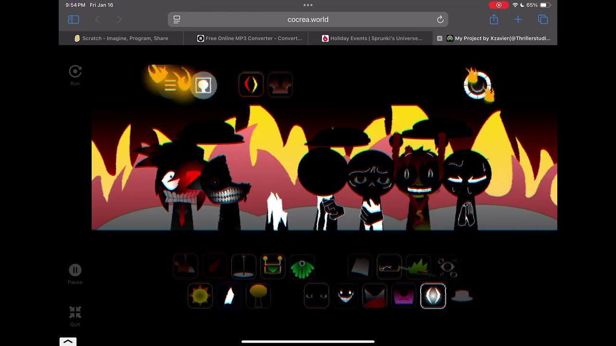Image resolution: width=616 pixels, height=346 pixels.
Task: Pick the magenta shape icon
Action: (404, 296)
